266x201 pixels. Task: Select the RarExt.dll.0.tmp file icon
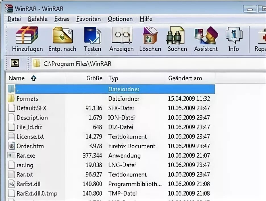(x=12, y=193)
